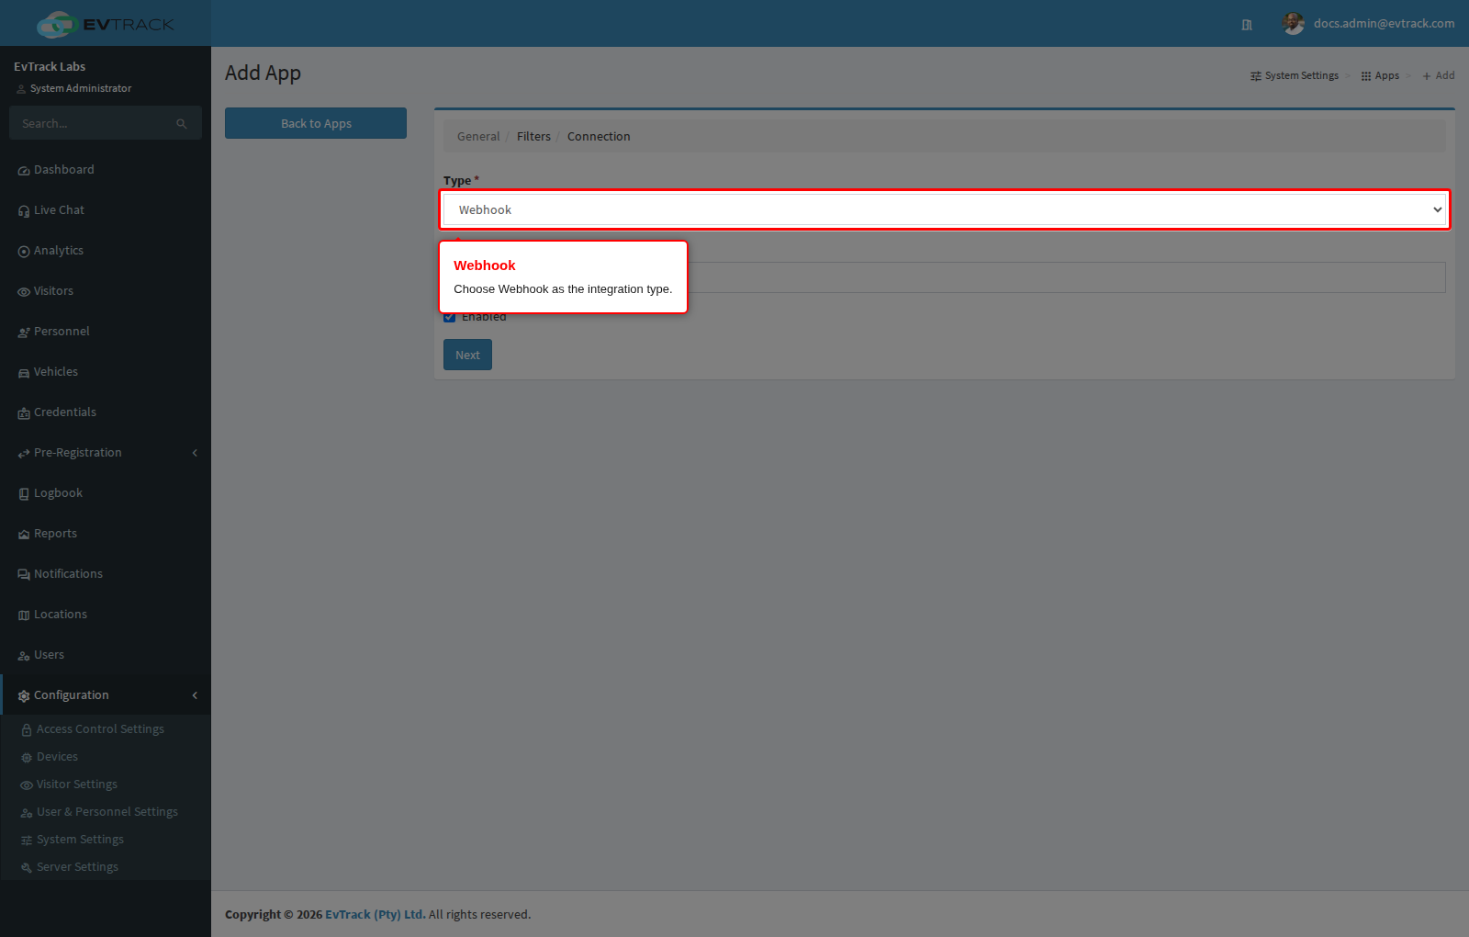The image size is (1469, 937).
Task: Click the Notifications chat bubble icon
Action: pyautogui.click(x=24, y=575)
